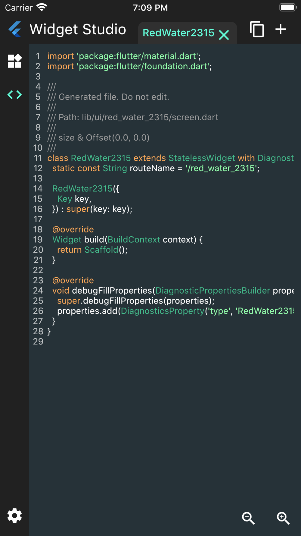Tap the first @override annotation
Screen dimensions: 301x536
click(x=73, y=229)
